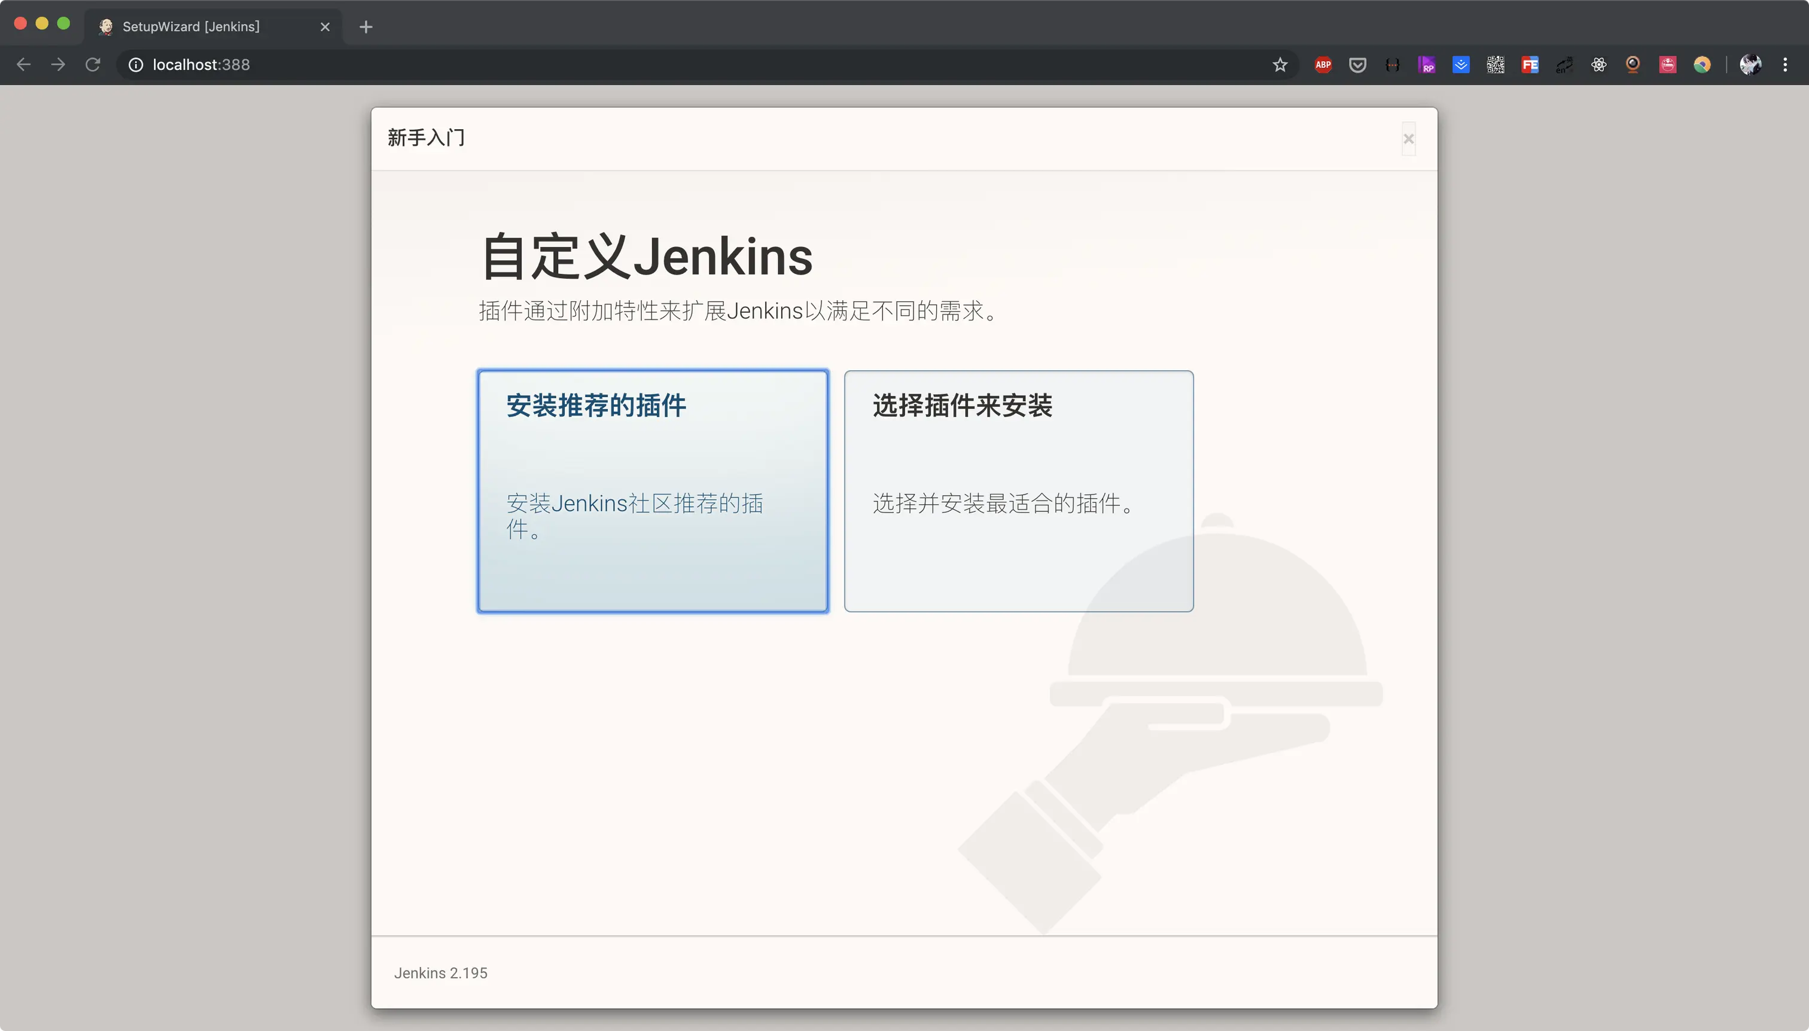Click the 新手入门 dialog title
Viewport: 1809px width, 1031px height.
coord(427,138)
